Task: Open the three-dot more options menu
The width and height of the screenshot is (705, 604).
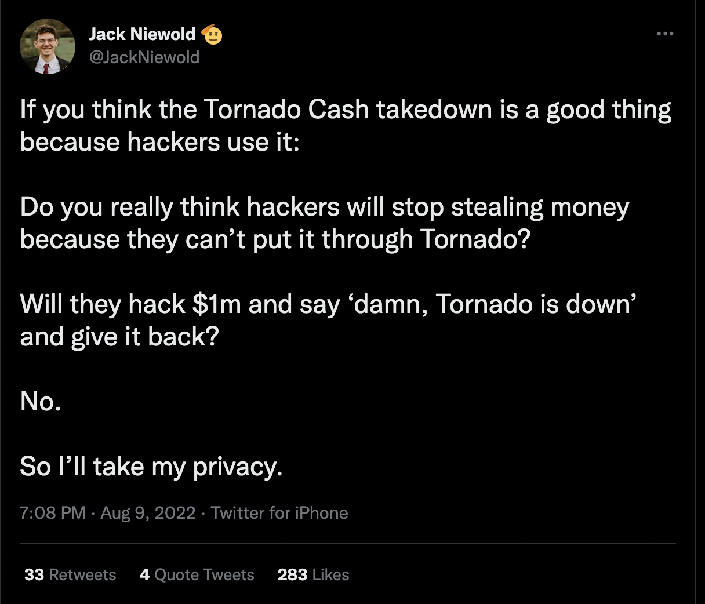Action: pyautogui.click(x=665, y=34)
